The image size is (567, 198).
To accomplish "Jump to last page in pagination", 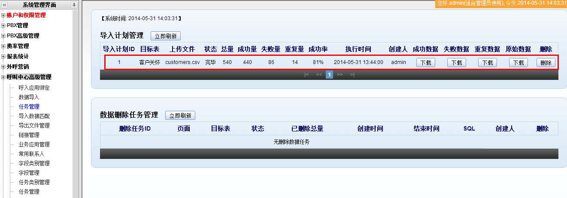I will [352, 75].
